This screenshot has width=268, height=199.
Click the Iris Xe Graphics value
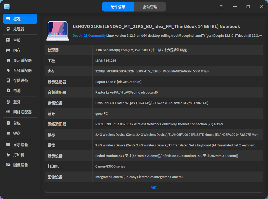[x=118, y=82]
